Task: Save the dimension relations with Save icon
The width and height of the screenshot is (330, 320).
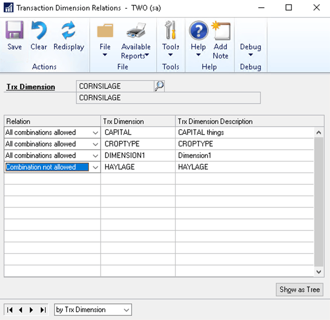Action: [x=14, y=30]
